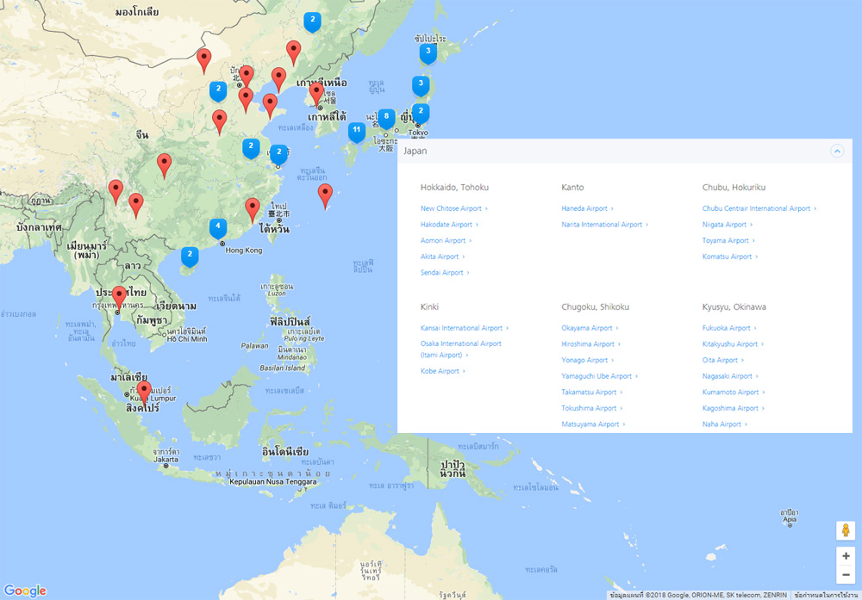Choose Chubu Centrair International Airport

(756, 208)
